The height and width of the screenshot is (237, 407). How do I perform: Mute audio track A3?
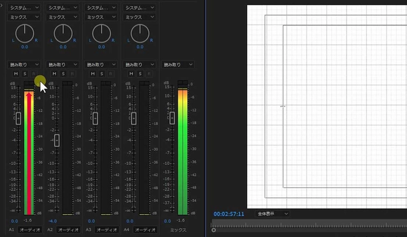[92, 74]
